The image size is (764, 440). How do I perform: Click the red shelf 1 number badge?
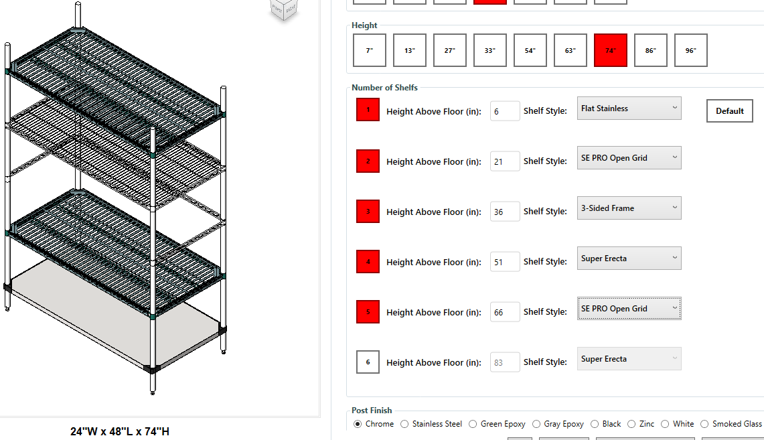pyautogui.click(x=367, y=111)
